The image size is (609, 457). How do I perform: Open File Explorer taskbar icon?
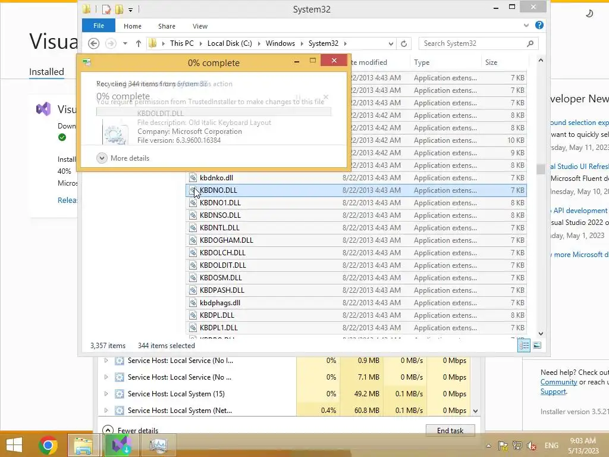point(83,445)
